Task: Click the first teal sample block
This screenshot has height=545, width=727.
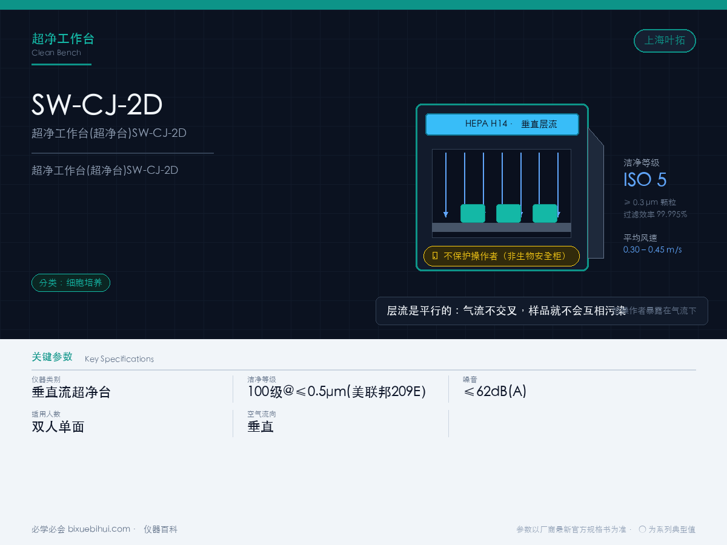Action: point(473,213)
